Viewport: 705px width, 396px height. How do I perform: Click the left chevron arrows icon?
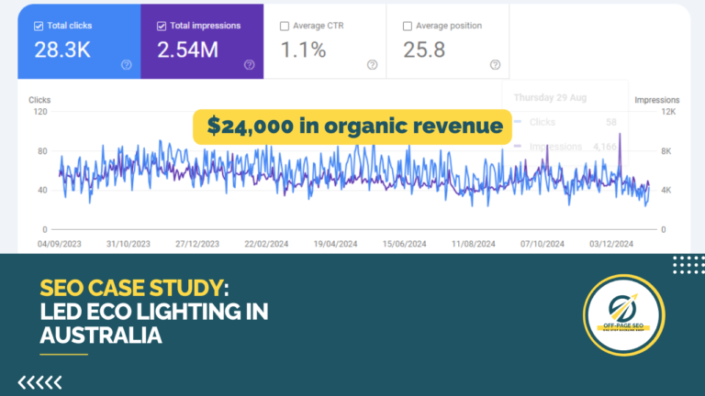click(39, 382)
